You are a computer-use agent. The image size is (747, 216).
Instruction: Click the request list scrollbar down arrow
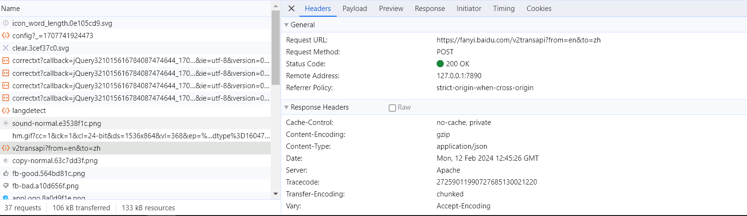coord(275,194)
